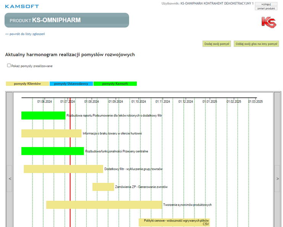Click 'Oddaj swój głos na inny pomysł' button
Viewport: 283px width, 227px height.
click(x=256, y=44)
